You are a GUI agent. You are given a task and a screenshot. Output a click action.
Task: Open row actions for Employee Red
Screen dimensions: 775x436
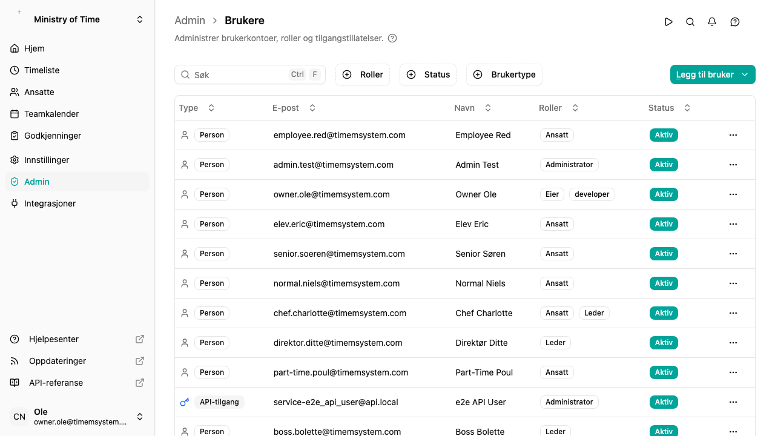[733, 135]
